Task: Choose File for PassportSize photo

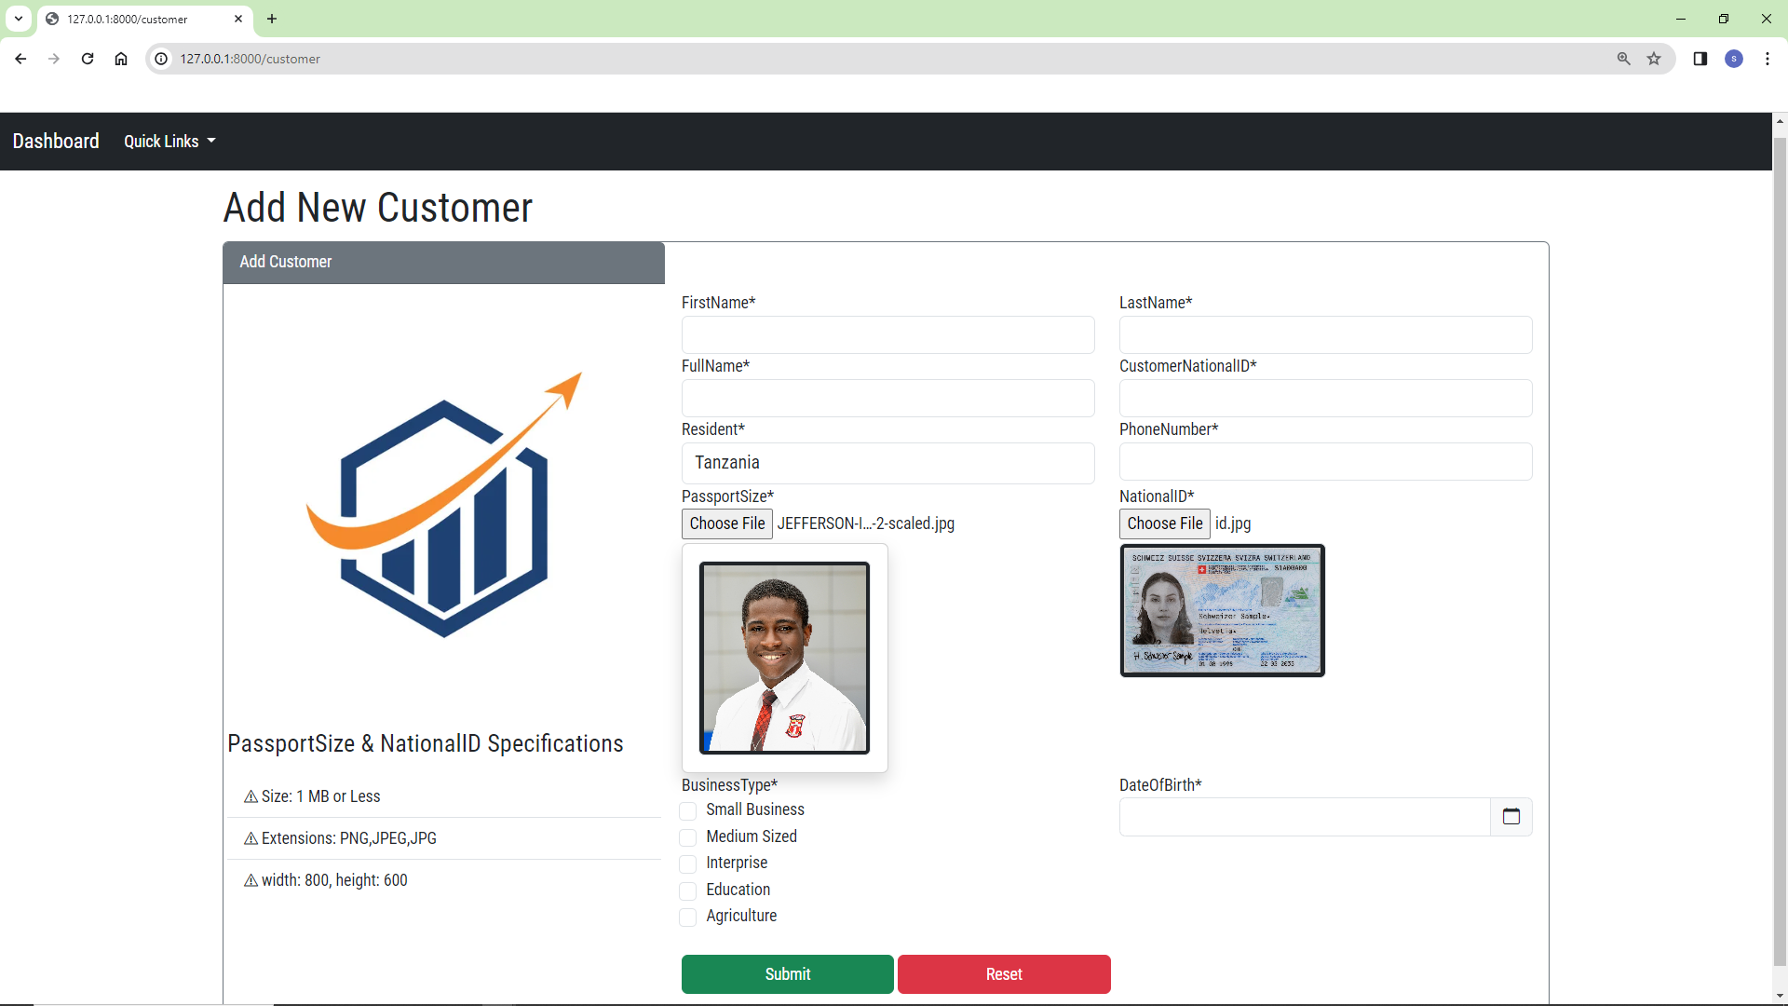Action: [727, 523]
